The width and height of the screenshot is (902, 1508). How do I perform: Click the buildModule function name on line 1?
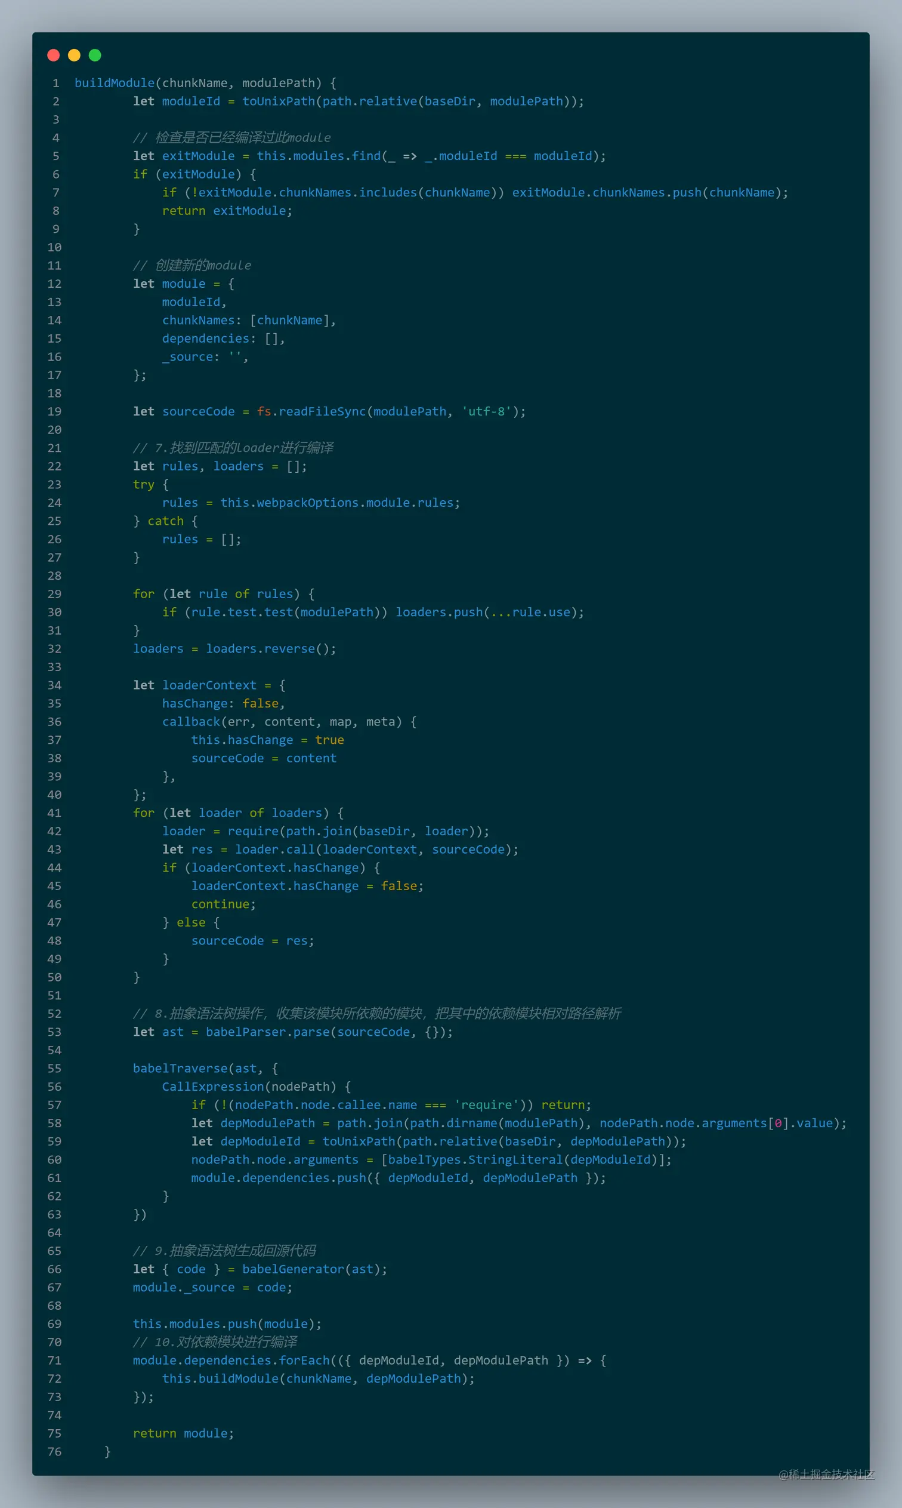pyautogui.click(x=115, y=83)
